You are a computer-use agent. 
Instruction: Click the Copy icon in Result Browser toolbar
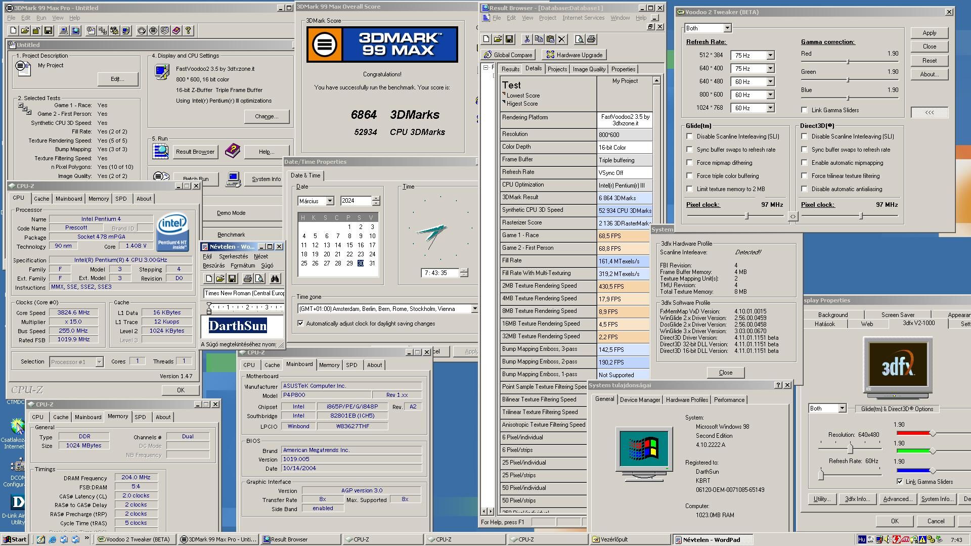pos(539,39)
